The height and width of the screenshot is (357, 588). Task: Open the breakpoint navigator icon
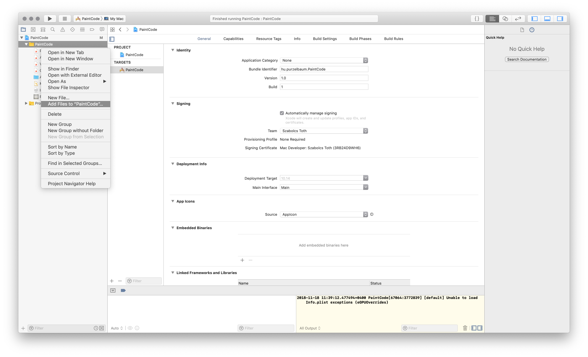[x=92, y=30]
